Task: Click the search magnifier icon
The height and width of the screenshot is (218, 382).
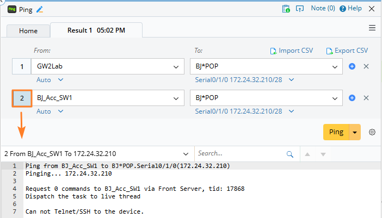Action: 290,154
